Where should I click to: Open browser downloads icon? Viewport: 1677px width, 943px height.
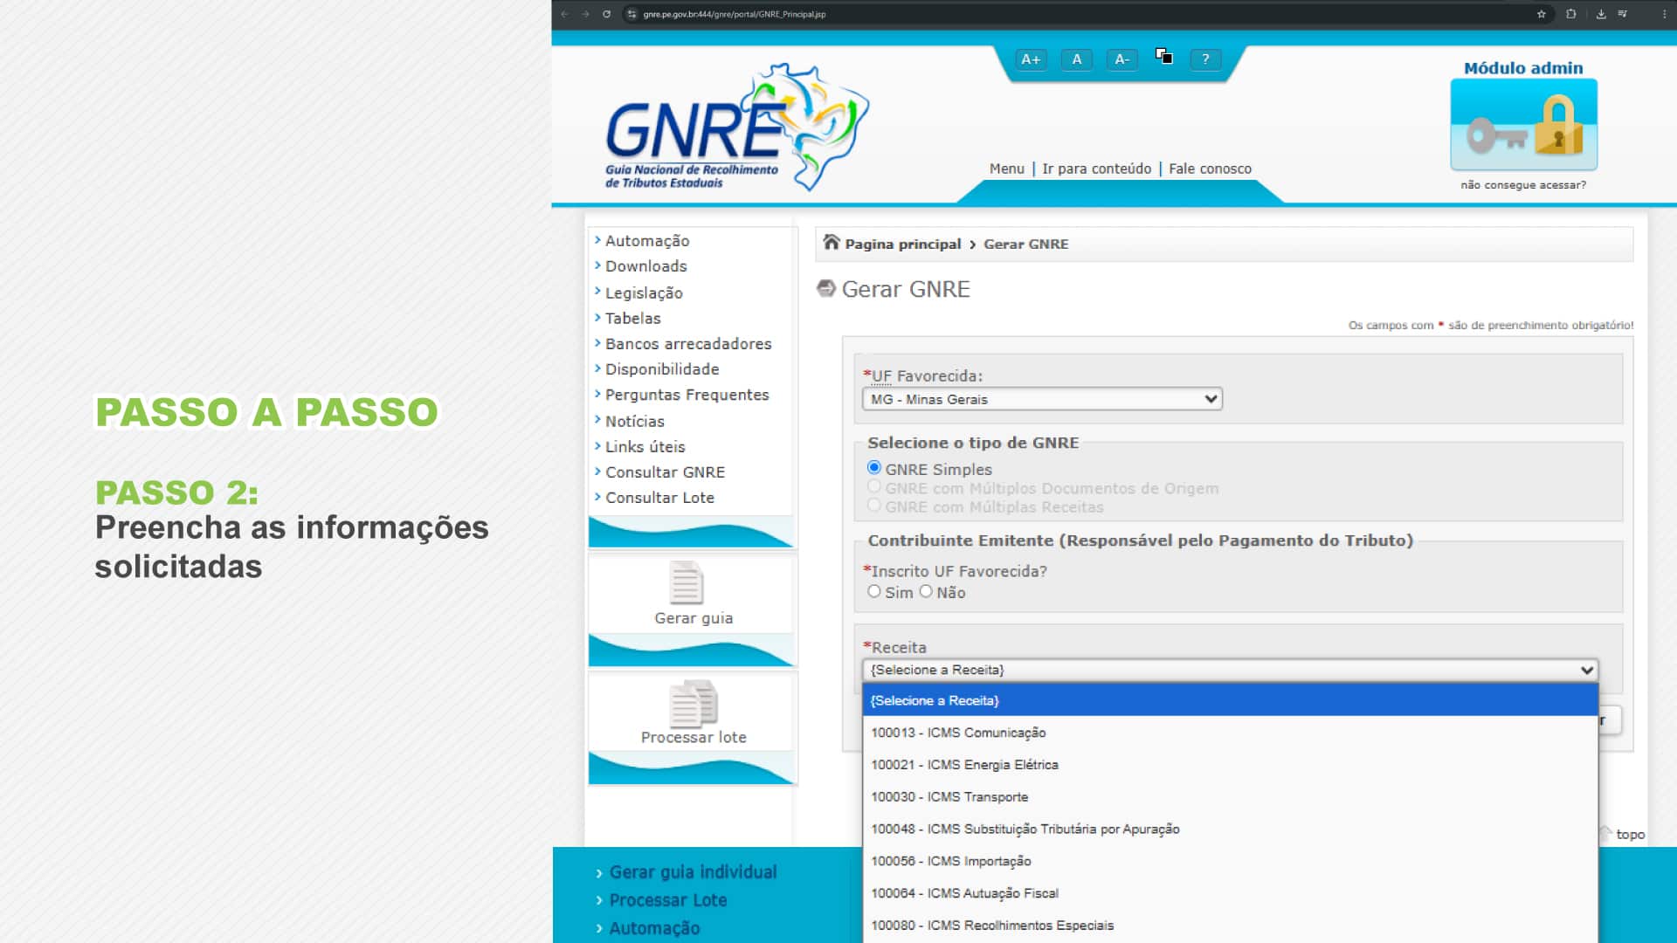pos(1601,14)
